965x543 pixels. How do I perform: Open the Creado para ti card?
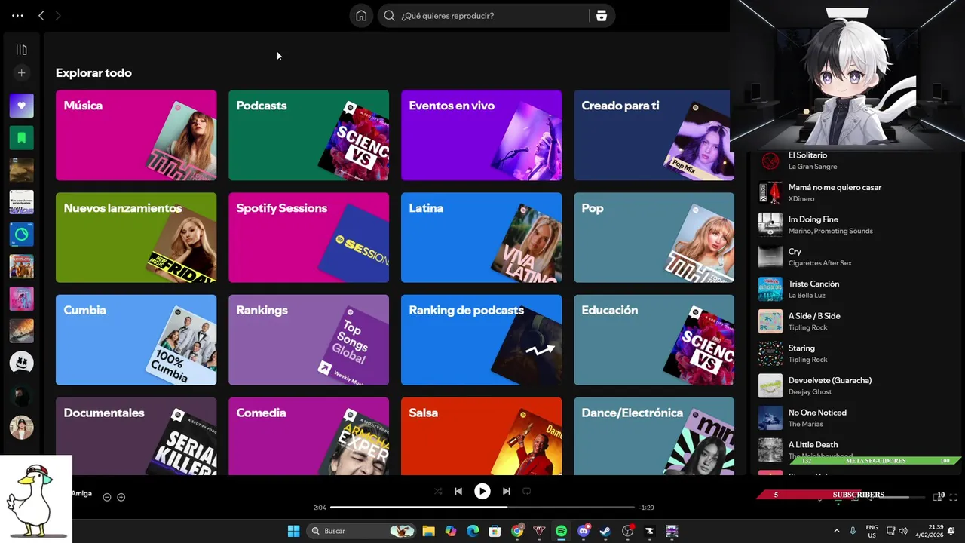[653, 136]
